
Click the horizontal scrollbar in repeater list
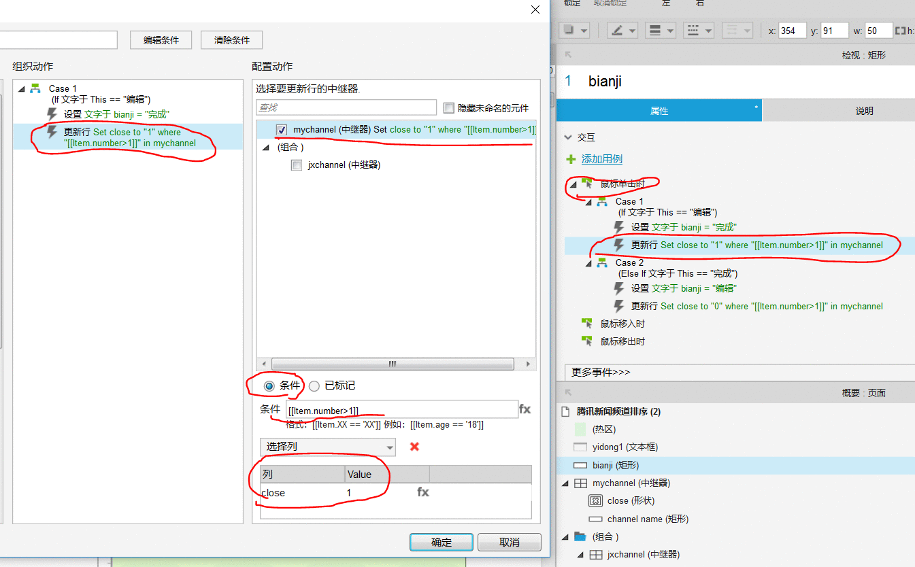pyautogui.click(x=392, y=364)
